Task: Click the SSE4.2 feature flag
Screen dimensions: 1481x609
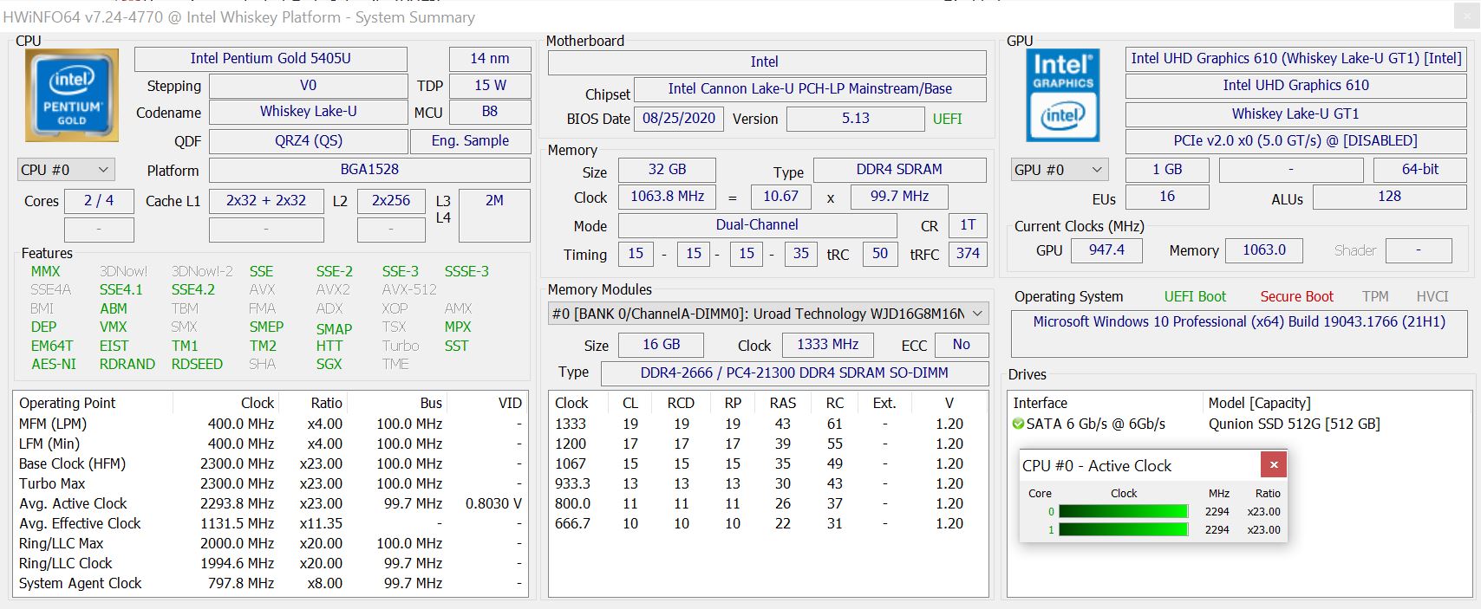Action: pyautogui.click(x=192, y=289)
